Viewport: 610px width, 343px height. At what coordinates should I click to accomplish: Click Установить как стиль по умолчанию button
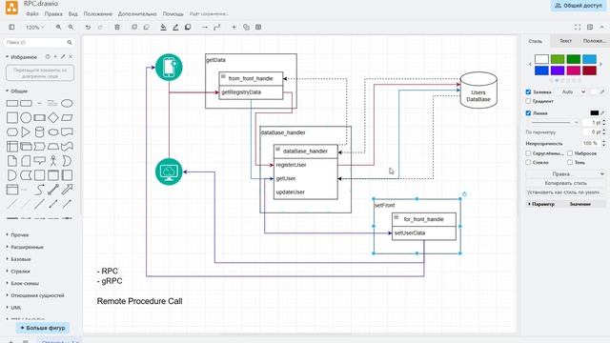click(565, 192)
